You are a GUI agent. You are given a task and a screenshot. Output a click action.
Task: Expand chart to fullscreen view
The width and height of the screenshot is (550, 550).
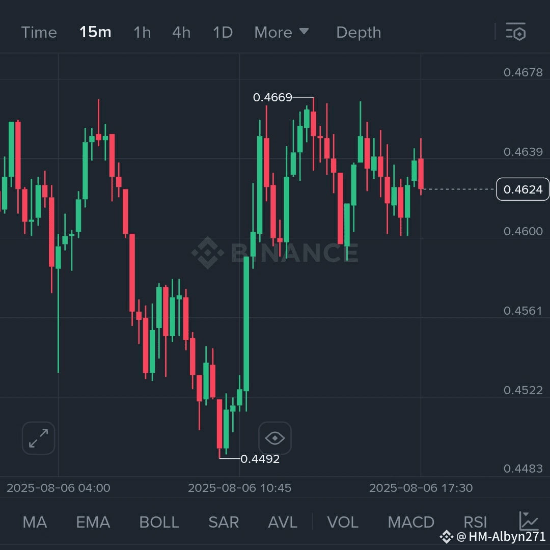pyautogui.click(x=39, y=438)
